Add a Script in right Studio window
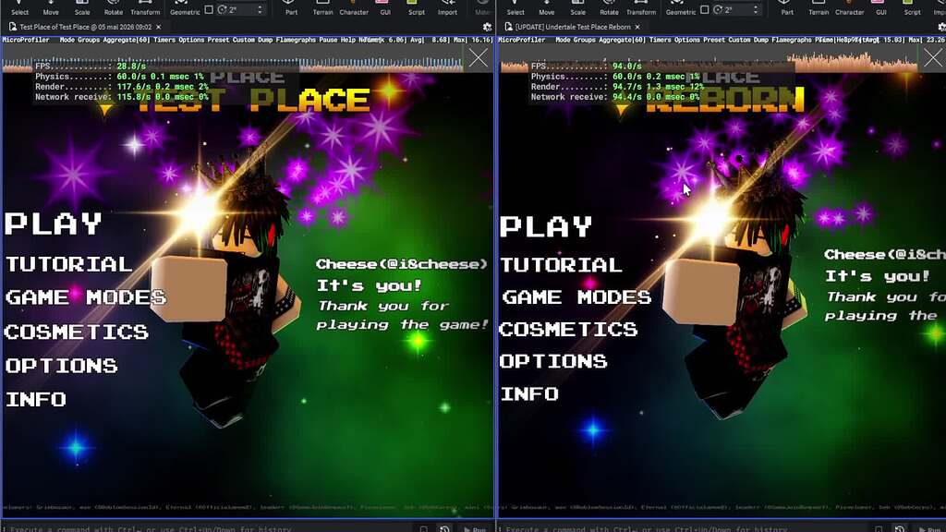This screenshot has width=946, height=532. pyautogui.click(x=912, y=7)
